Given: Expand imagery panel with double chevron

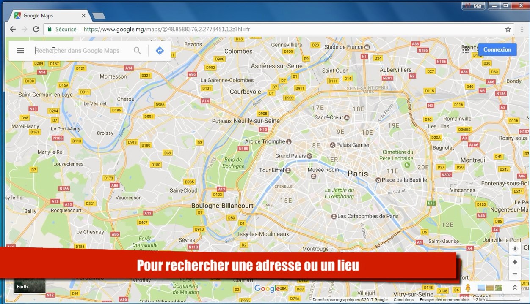Looking at the screenshot, I should click(515, 288).
